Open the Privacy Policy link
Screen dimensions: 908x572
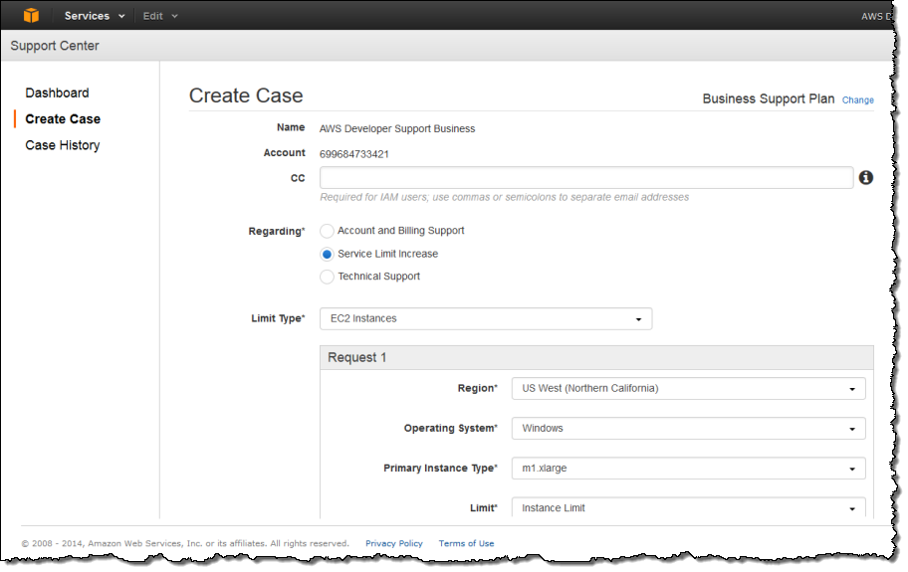(393, 544)
